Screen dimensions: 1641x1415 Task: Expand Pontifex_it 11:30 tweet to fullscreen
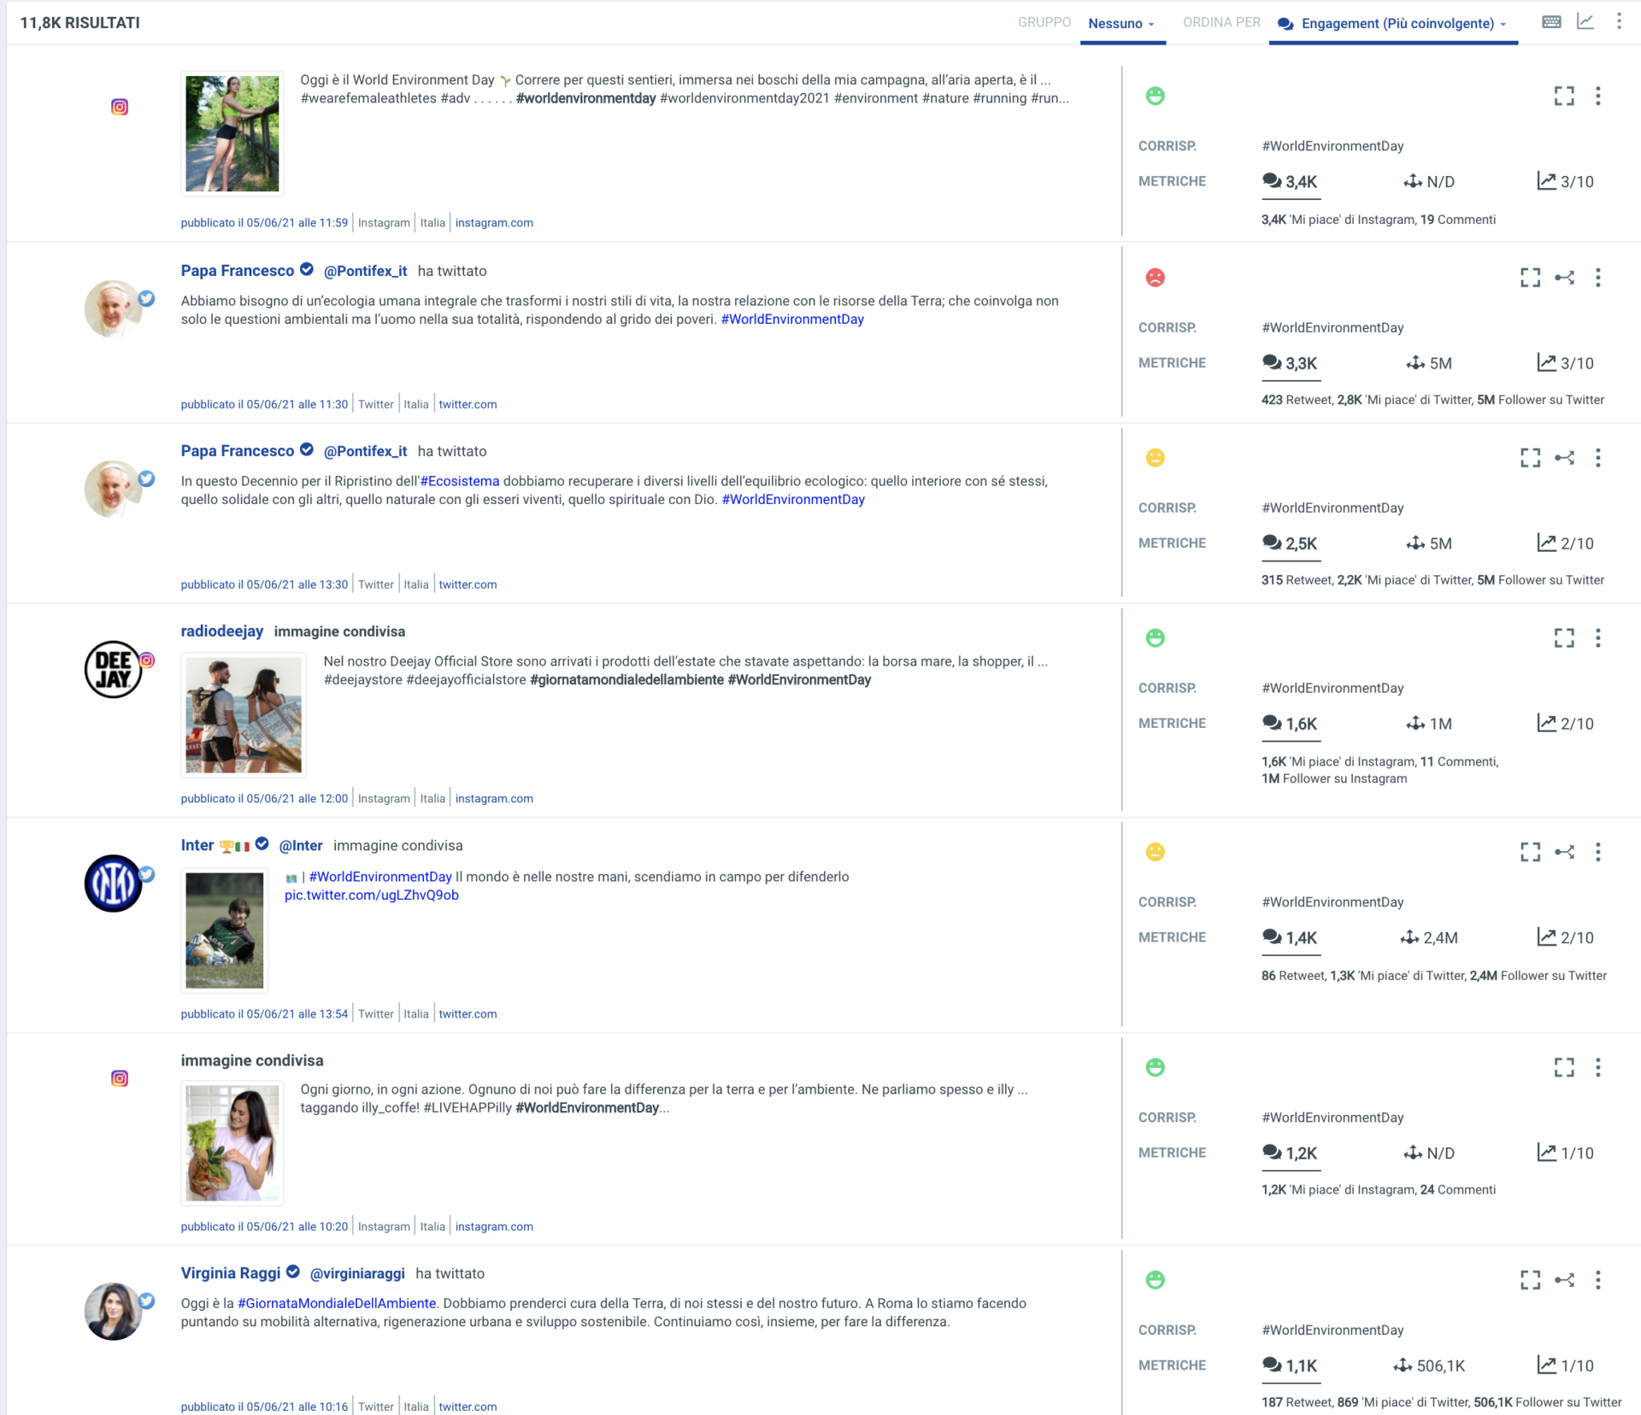pyautogui.click(x=1531, y=278)
